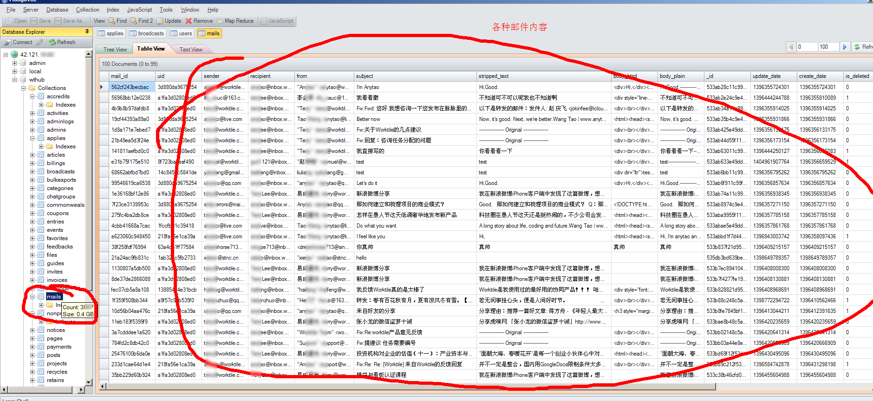Viewport: 873px width, 401px height.
Task: Select the feedbacks collection
Action: [x=59, y=247]
